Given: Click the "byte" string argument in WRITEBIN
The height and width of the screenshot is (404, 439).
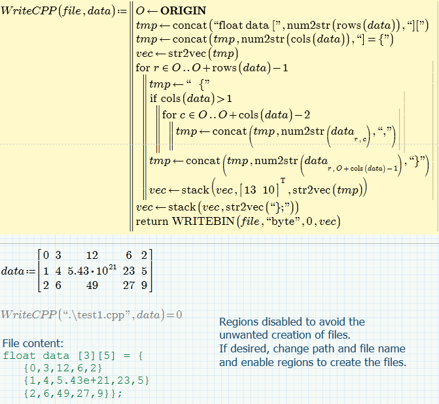Looking at the screenshot, I should tap(283, 222).
